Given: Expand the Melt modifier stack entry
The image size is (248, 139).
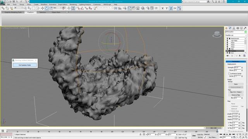Looking at the screenshot, I should [229, 49].
